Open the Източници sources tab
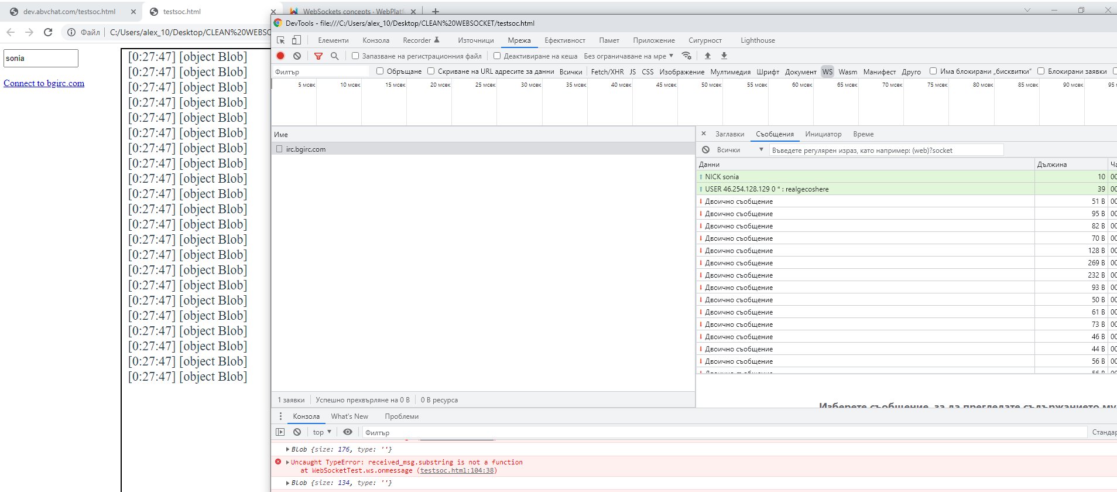 [x=476, y=40]
